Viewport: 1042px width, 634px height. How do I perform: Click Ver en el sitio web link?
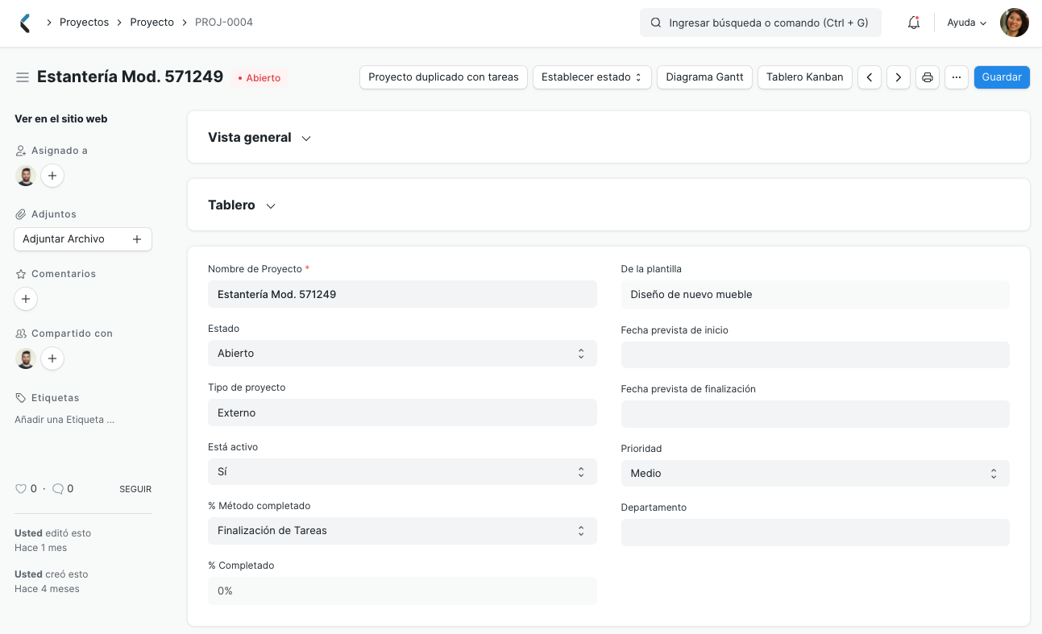click(61, 118)
